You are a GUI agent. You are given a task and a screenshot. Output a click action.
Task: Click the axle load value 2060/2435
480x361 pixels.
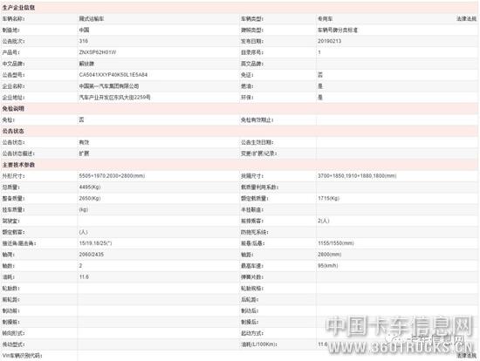click(92, 255)
